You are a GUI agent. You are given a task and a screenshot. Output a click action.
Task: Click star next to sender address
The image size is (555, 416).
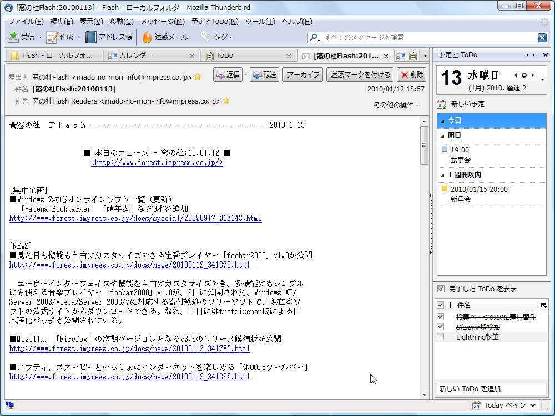198,76
